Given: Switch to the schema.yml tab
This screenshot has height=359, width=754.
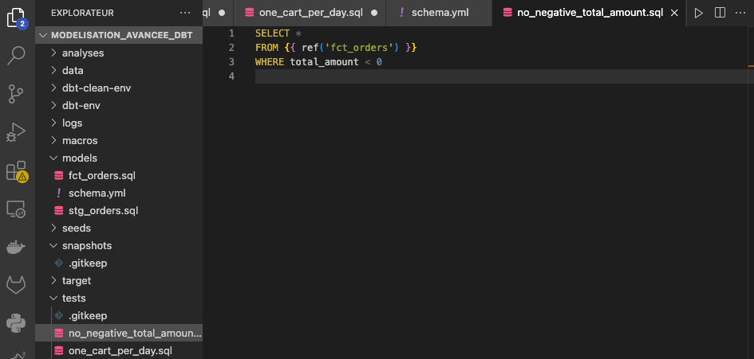Looking at the screenshot, I should point(439,13).
